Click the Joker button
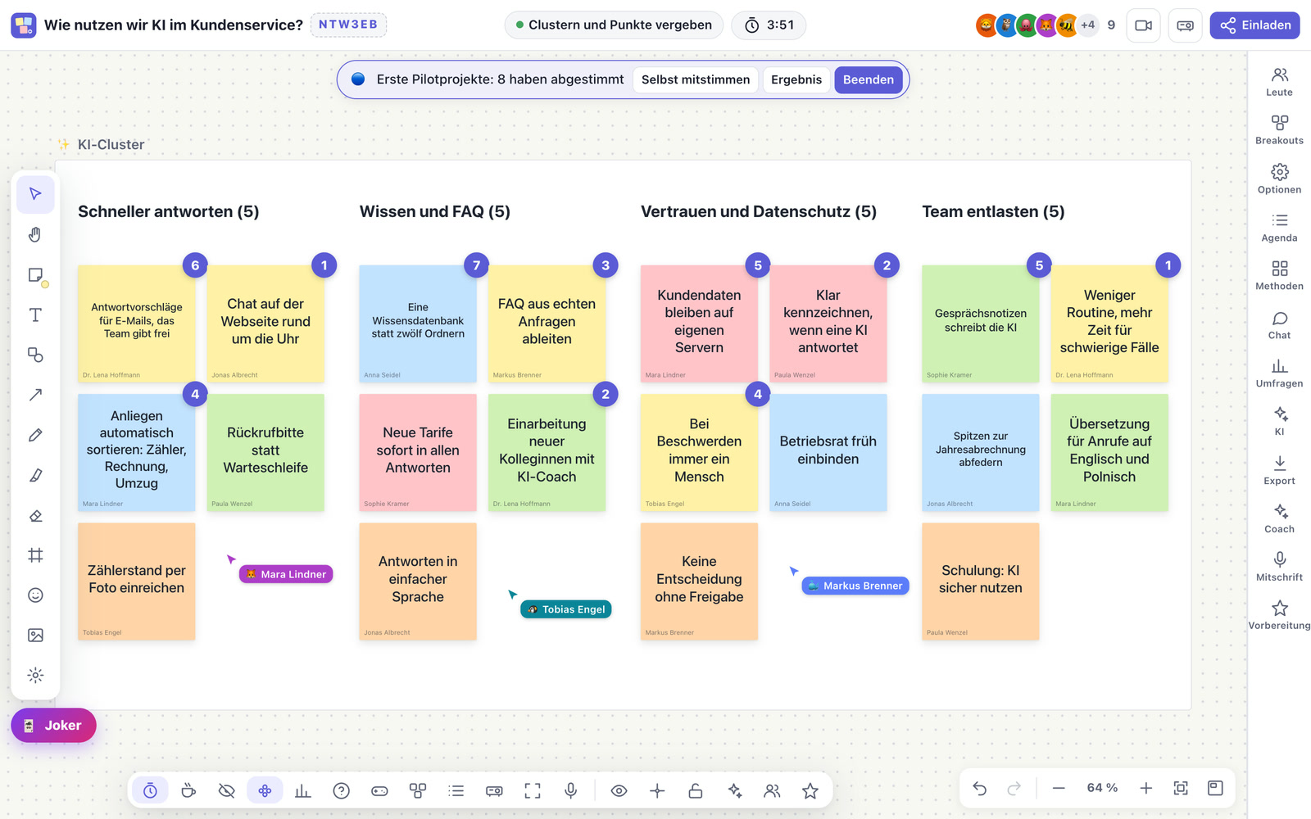Screen dimensions: 1311x819 [x=53, y=726]
